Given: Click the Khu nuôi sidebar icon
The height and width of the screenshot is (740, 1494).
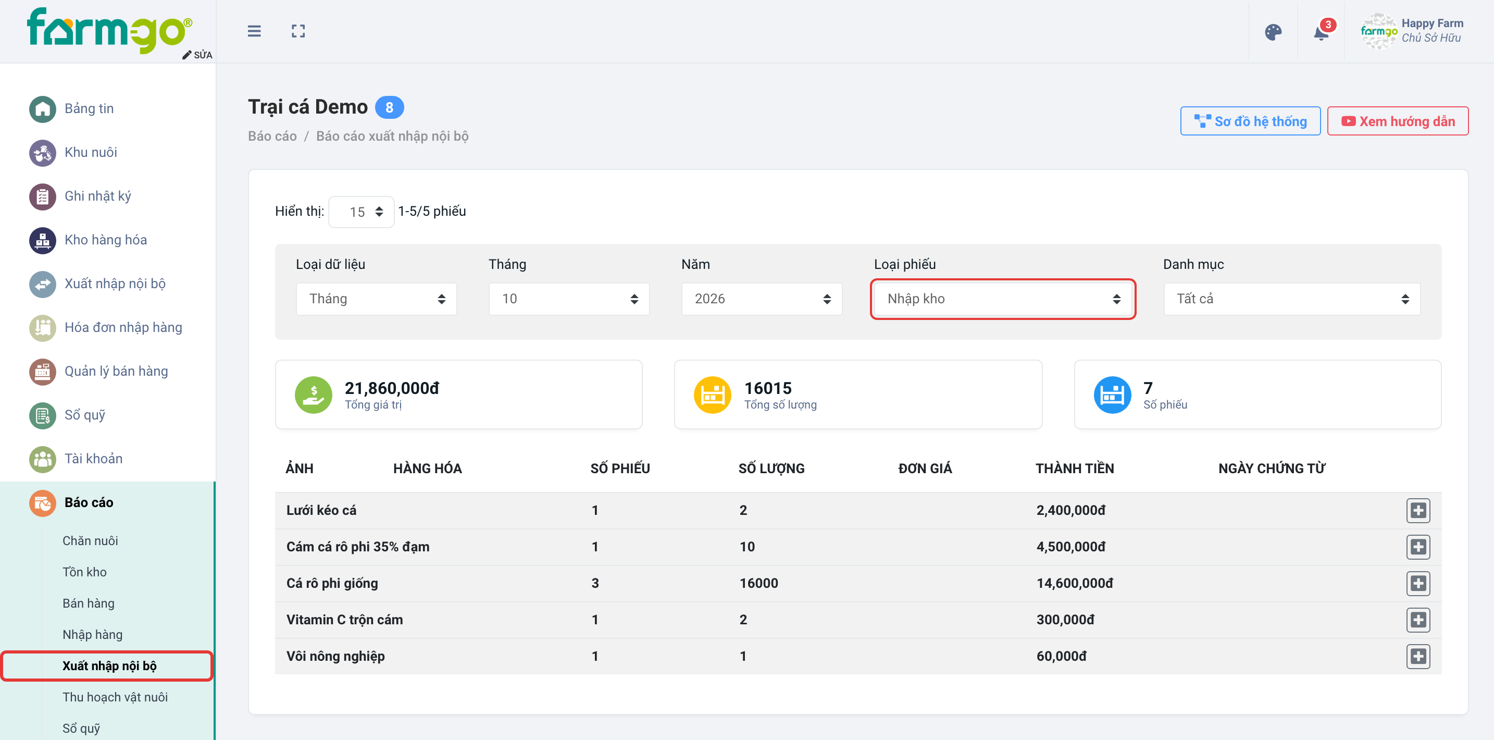Looking at the screenshot, I should pos(42,153).
